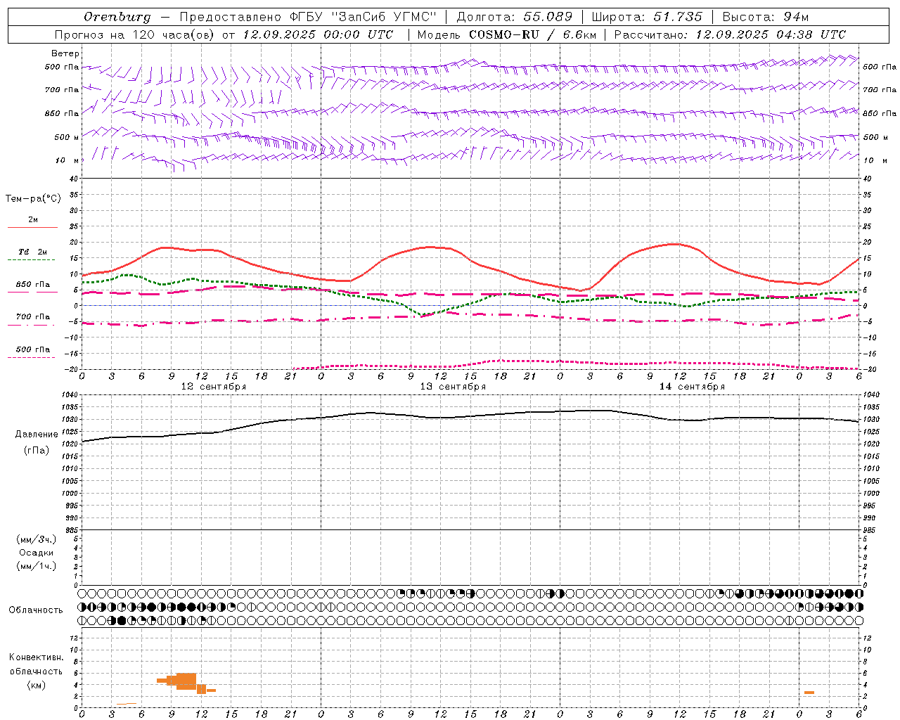Viewport: 900px width, 720px height.
Task: Click the "13 сентября" date label
Action: (453, 387)
